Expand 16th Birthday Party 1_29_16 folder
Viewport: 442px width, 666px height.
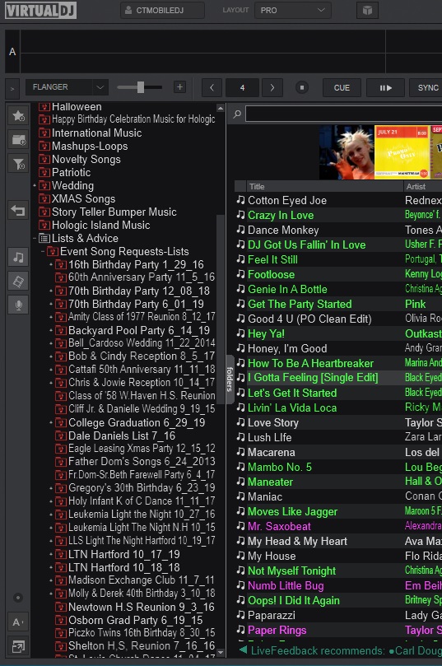(51, 264)
